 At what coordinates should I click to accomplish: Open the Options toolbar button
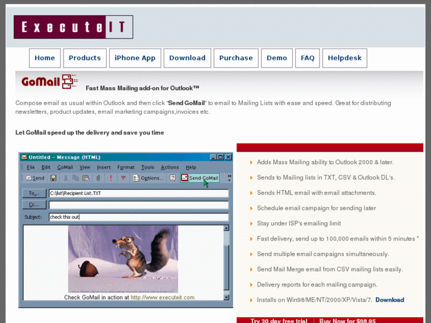tap(148, 178)
